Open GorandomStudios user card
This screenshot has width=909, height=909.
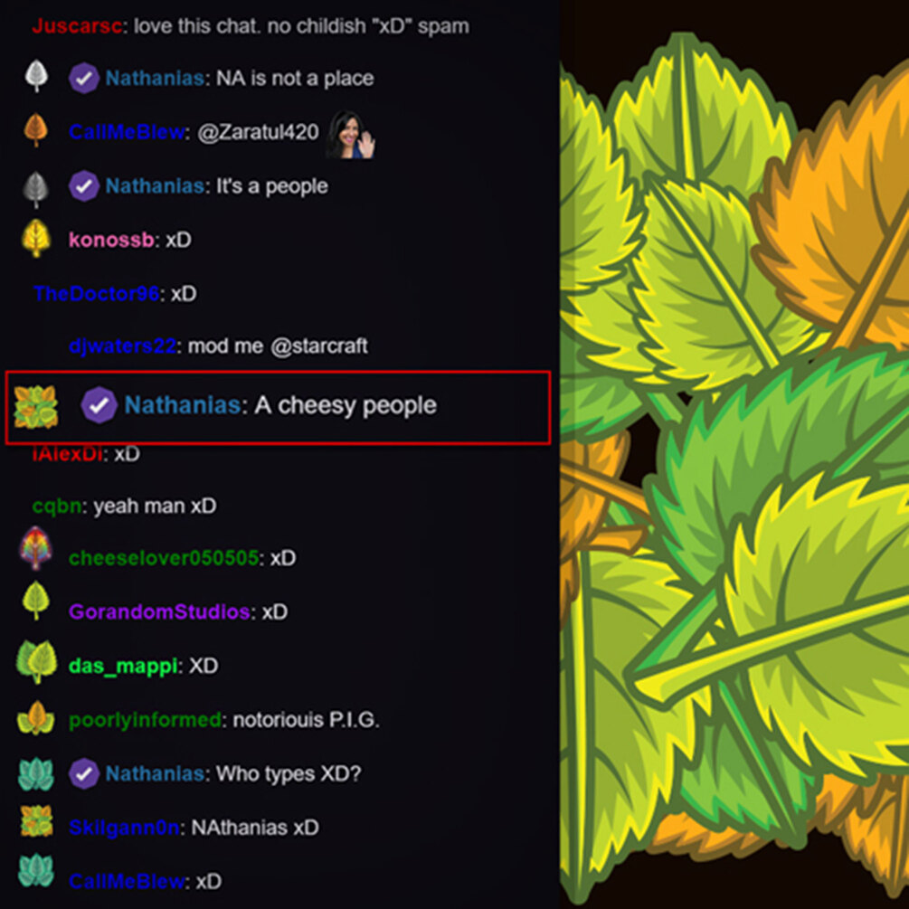point(159,611)
